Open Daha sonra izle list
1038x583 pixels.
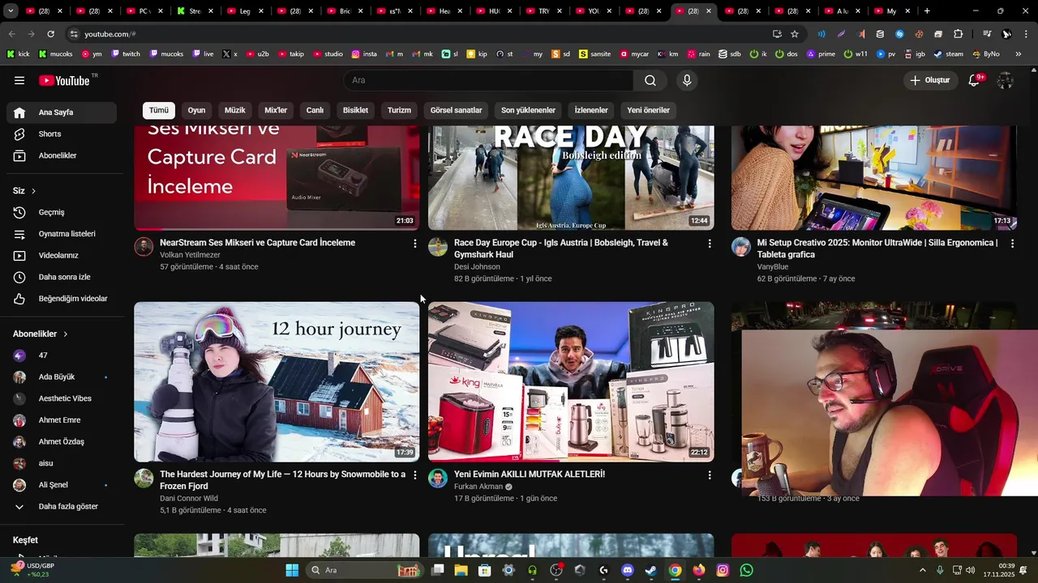pyautogui.click(x=62, y=277)
